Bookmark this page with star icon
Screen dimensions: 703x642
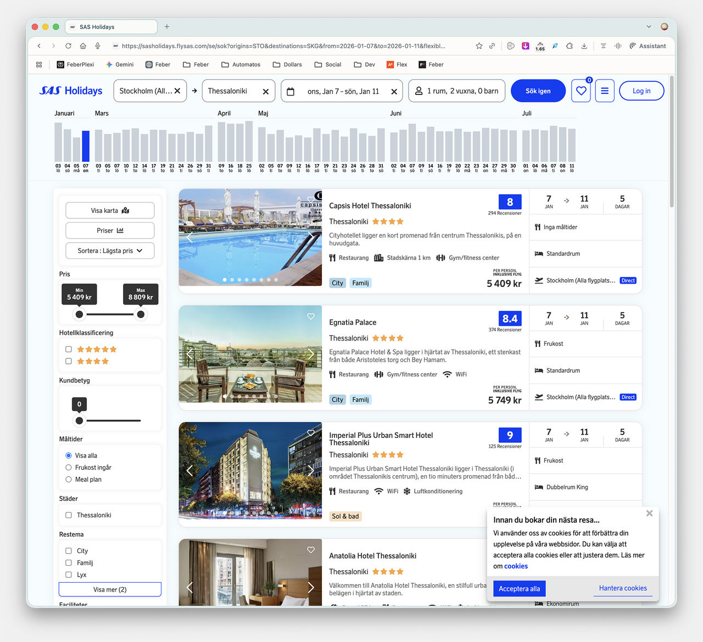479,46
